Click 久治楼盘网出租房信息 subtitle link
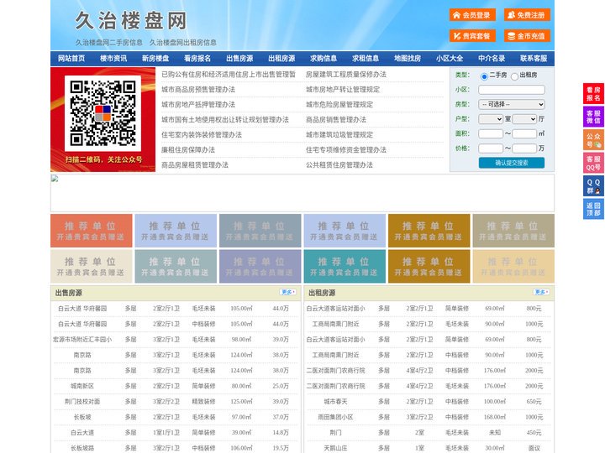 [183, 43]
